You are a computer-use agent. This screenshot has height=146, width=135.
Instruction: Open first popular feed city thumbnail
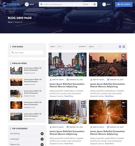16,71
